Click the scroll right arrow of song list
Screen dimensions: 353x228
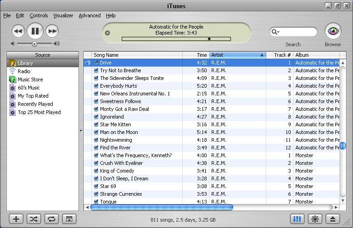[336, 207]
